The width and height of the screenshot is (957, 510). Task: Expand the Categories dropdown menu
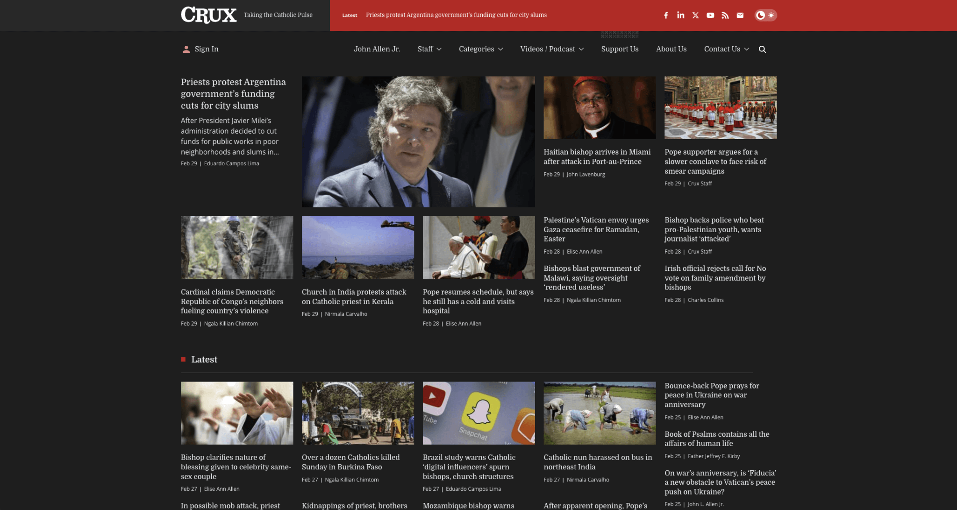481,49
